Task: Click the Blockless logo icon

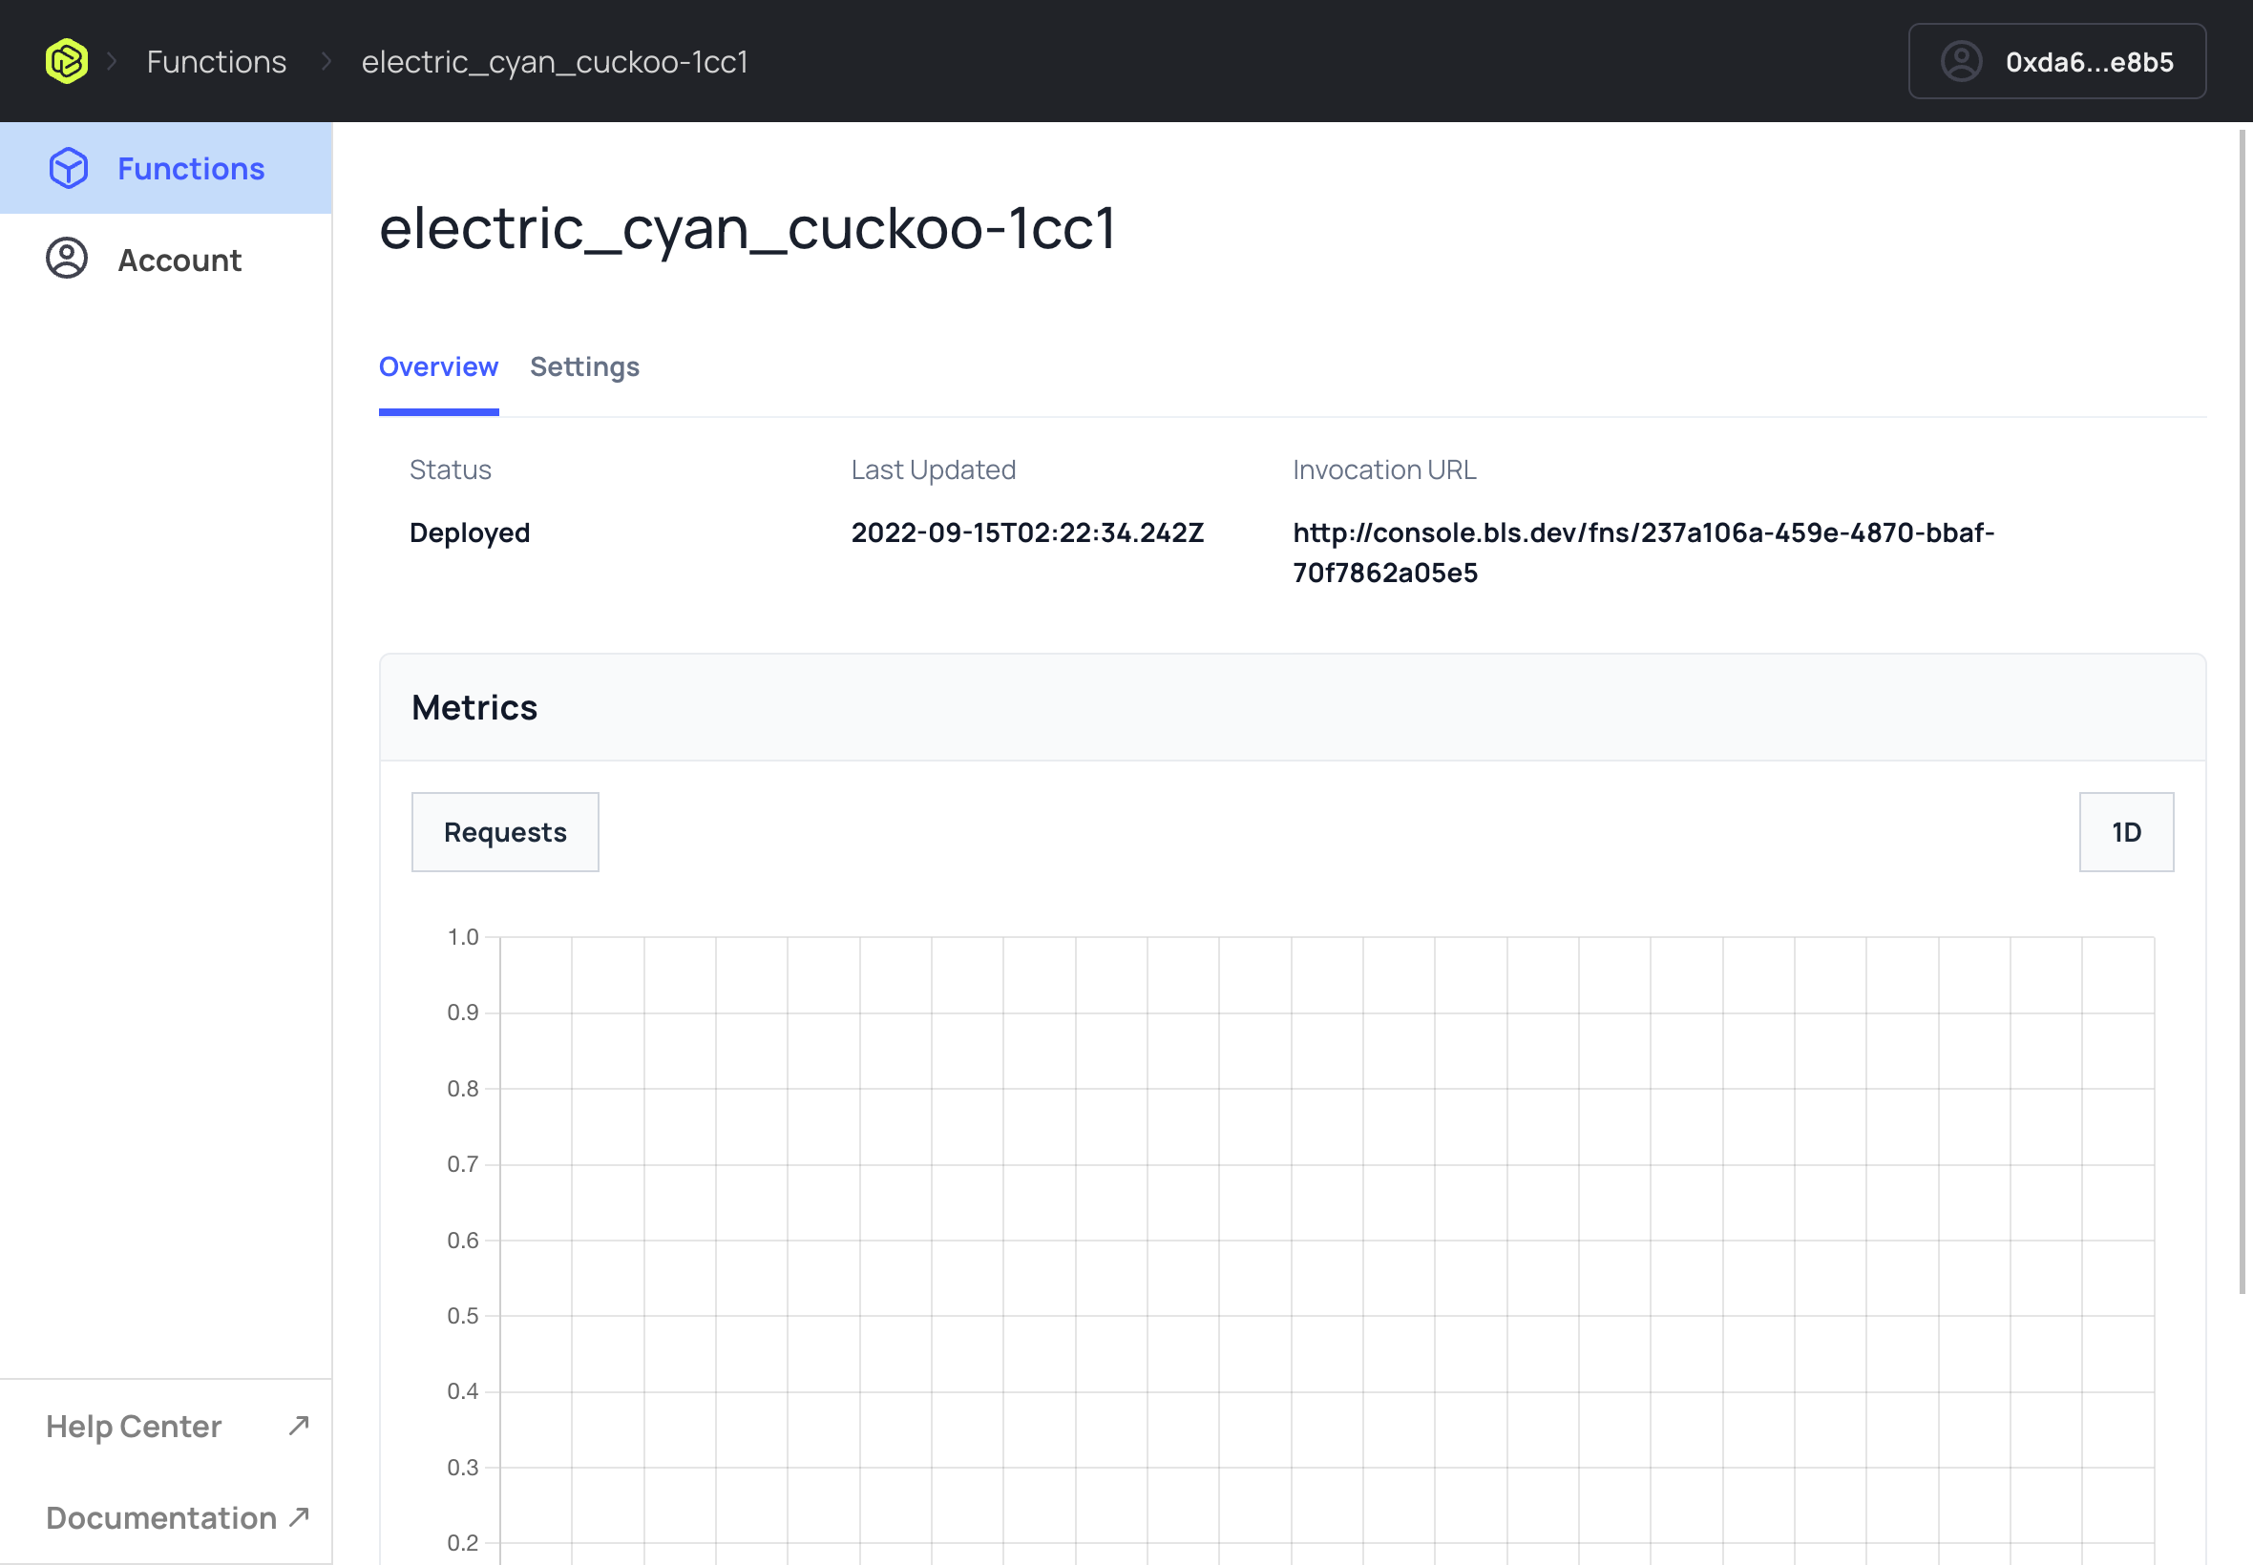Action: click(x=66, y=60)
